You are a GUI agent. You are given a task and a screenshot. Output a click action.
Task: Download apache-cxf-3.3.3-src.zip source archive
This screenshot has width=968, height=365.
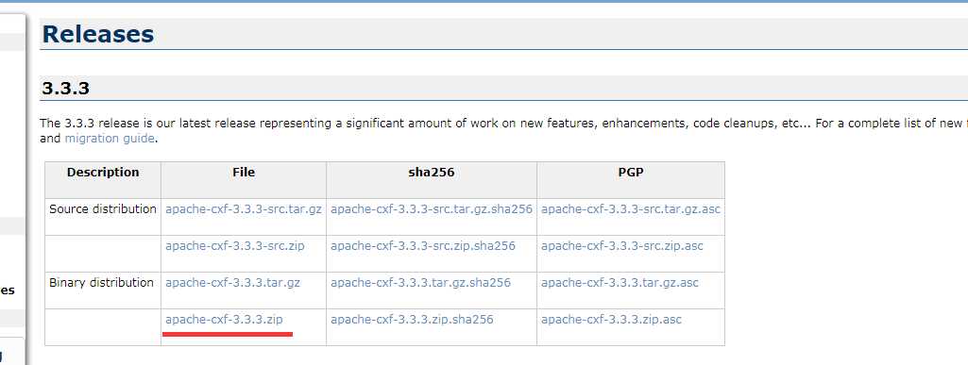coord(234,246)
